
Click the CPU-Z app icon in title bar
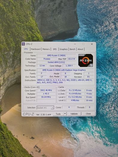coord(23,44)
